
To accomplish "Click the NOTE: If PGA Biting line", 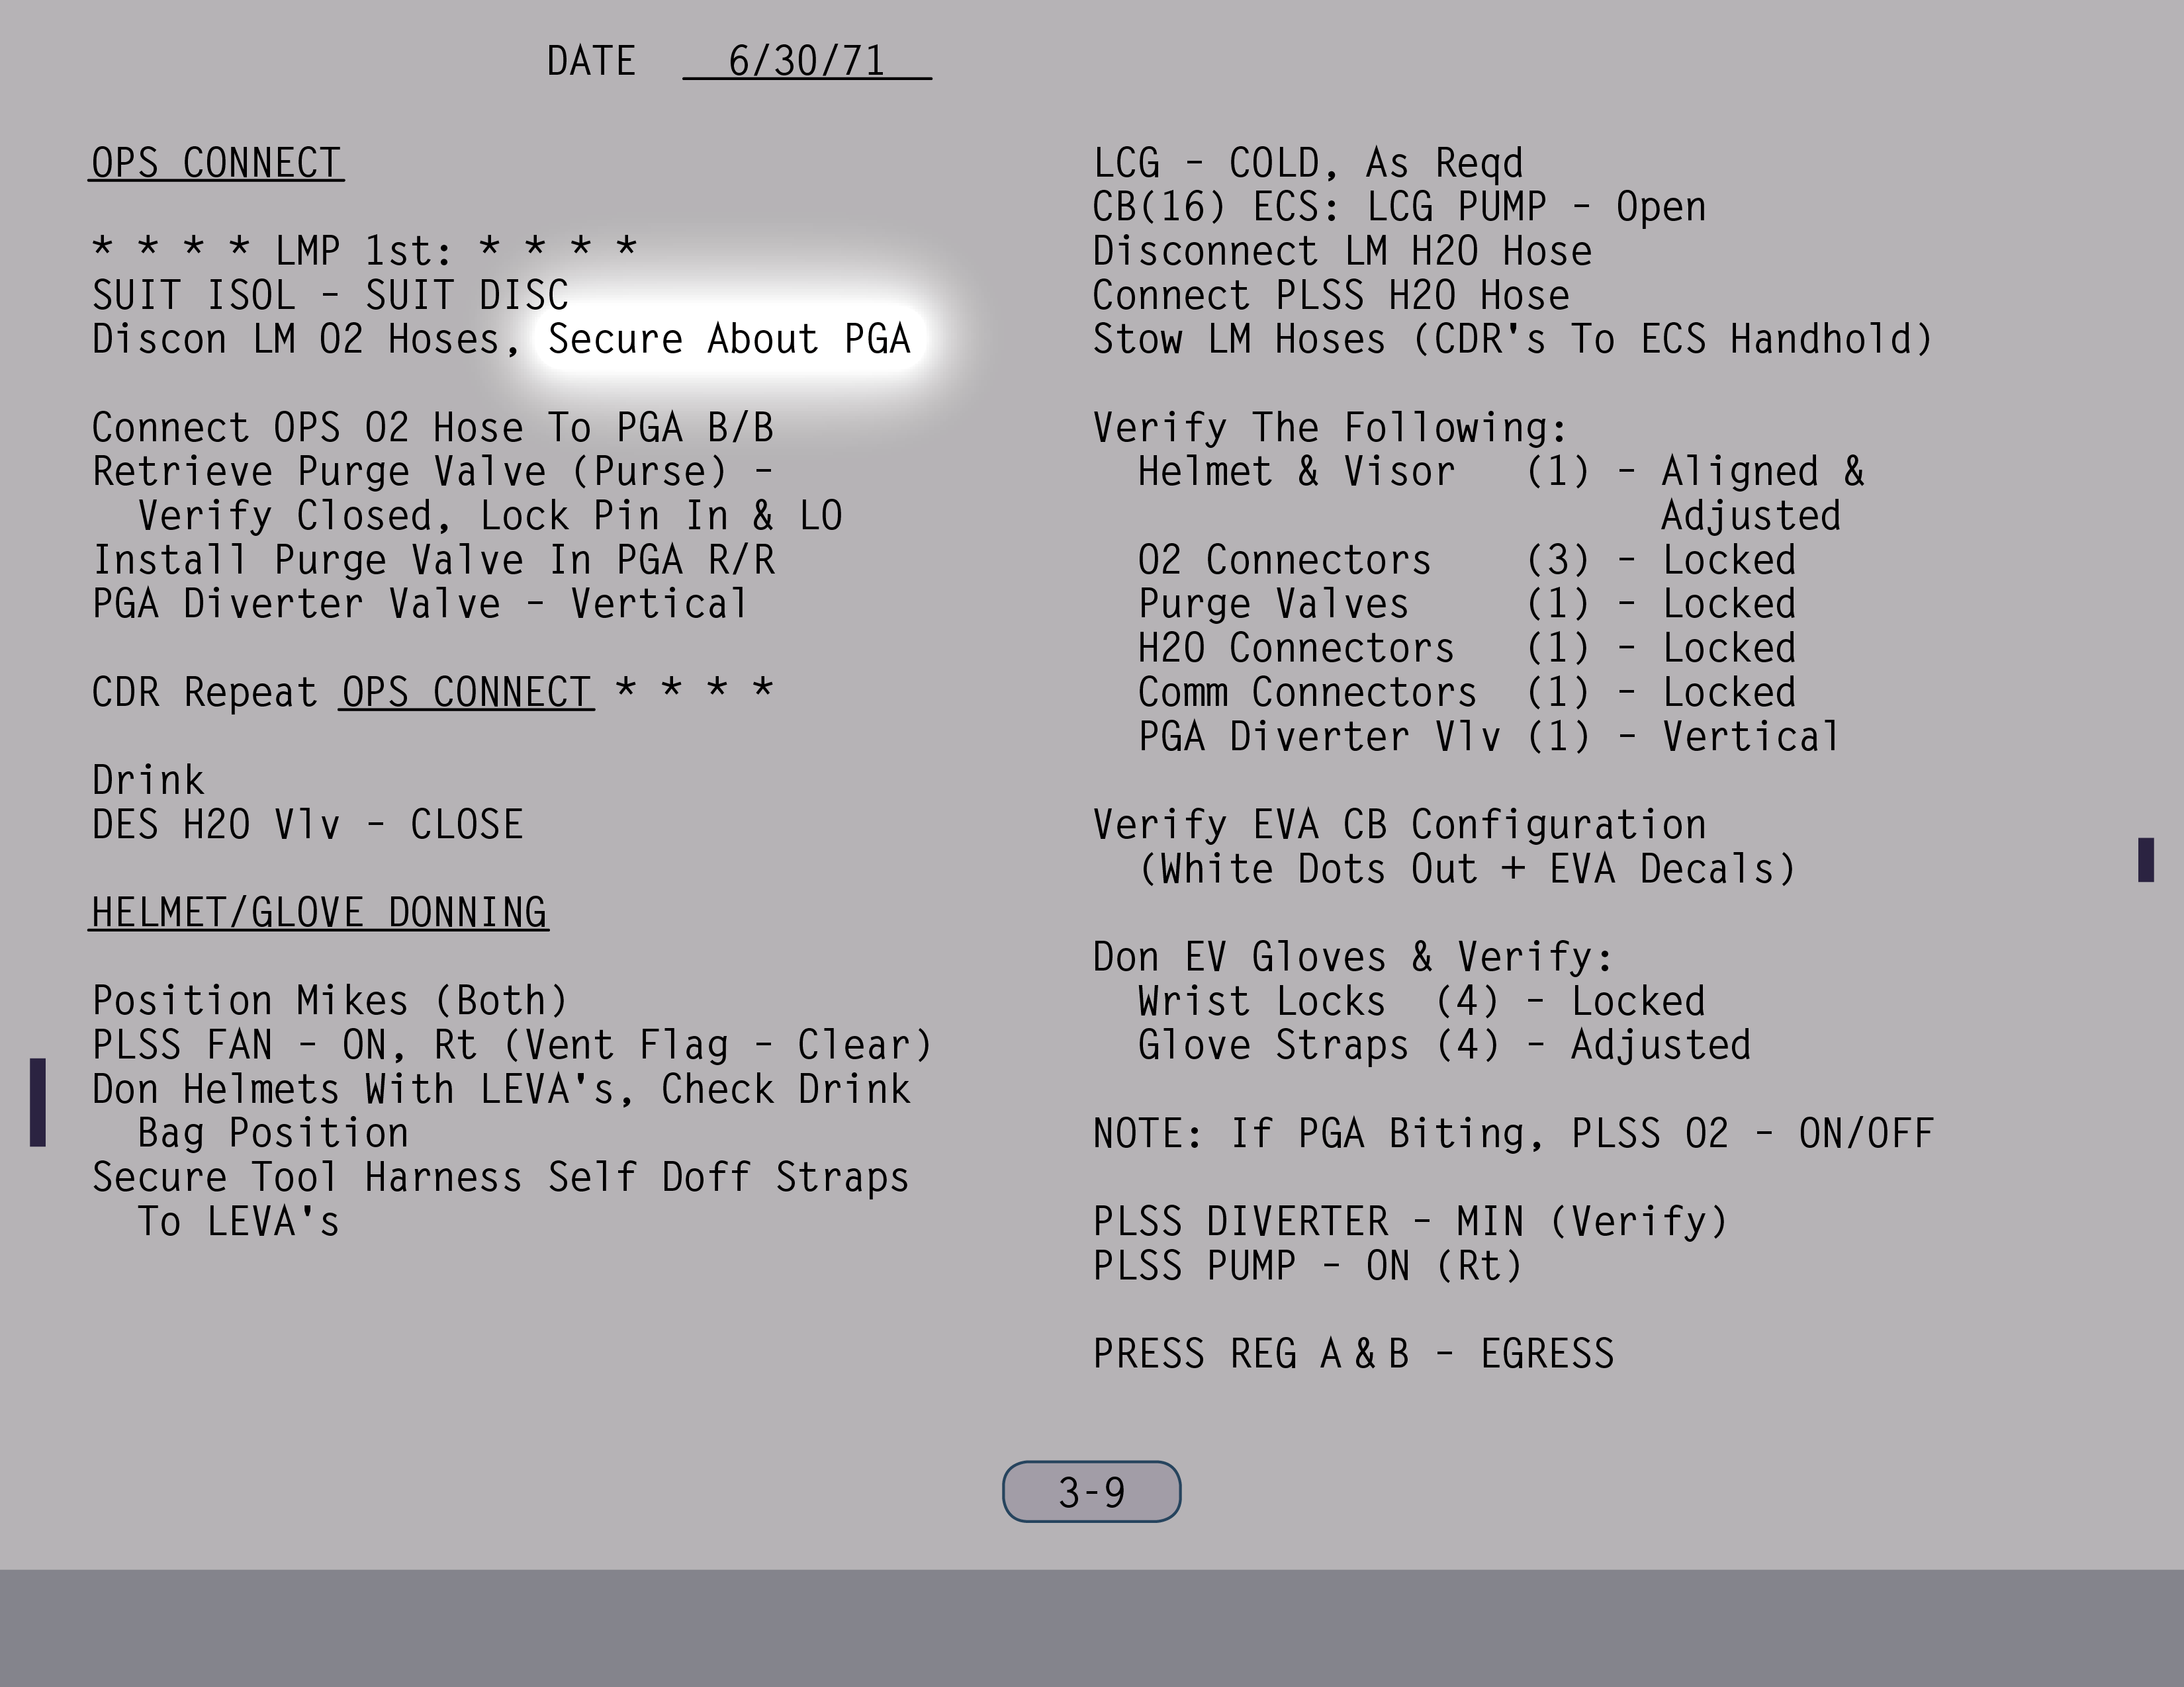I will coord(1512,1133).
